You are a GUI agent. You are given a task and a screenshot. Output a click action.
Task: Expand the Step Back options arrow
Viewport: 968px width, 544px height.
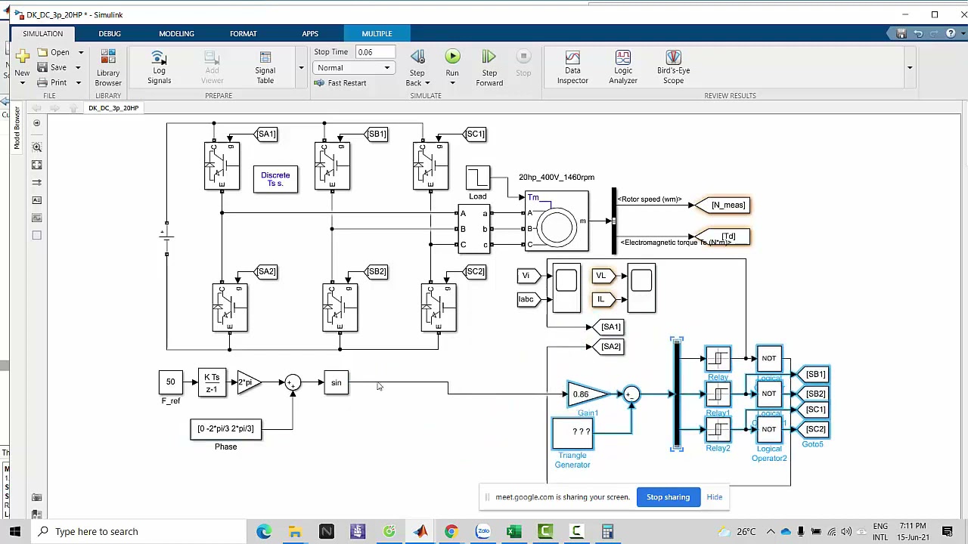427,83
